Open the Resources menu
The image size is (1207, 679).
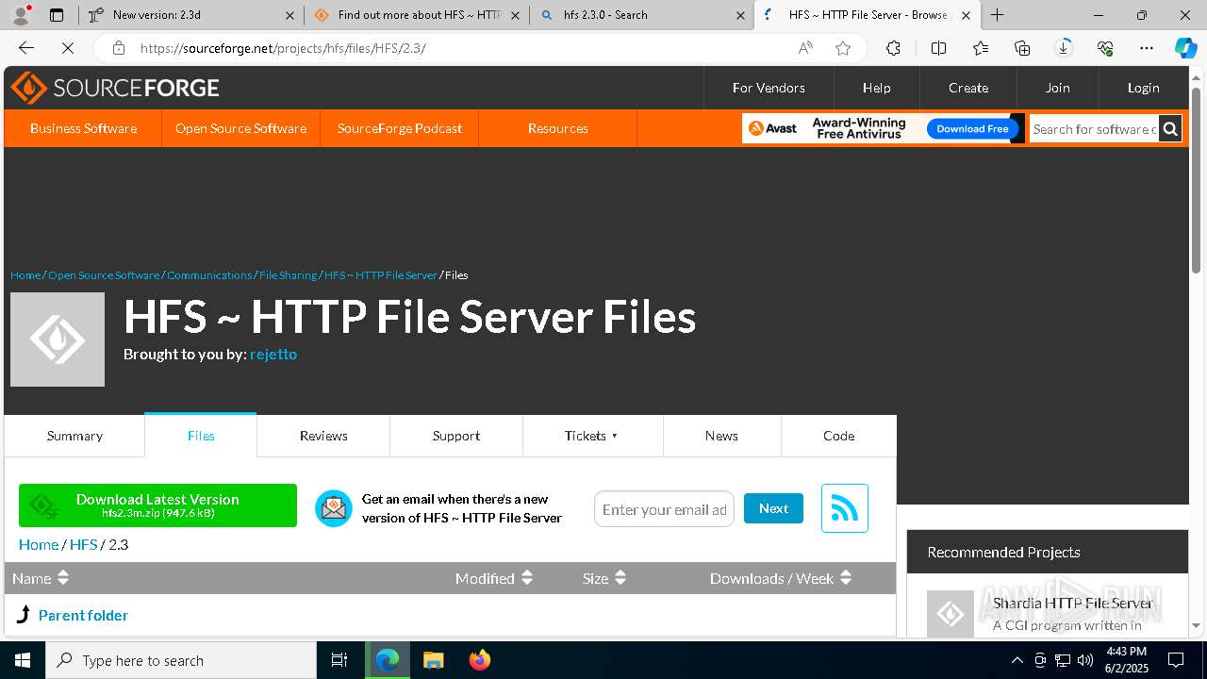[x=558, y=128]
